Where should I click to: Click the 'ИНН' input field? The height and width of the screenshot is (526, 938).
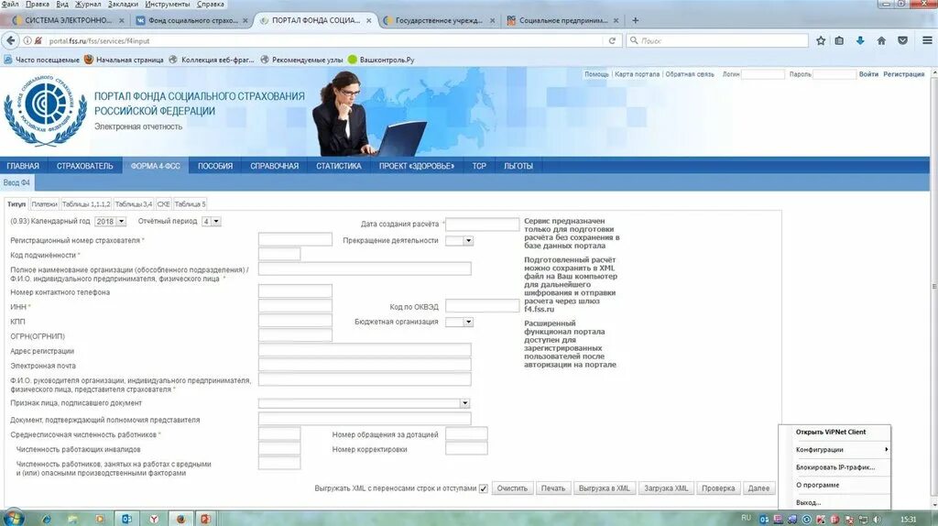pyautogui.click(x=295, y=306)
